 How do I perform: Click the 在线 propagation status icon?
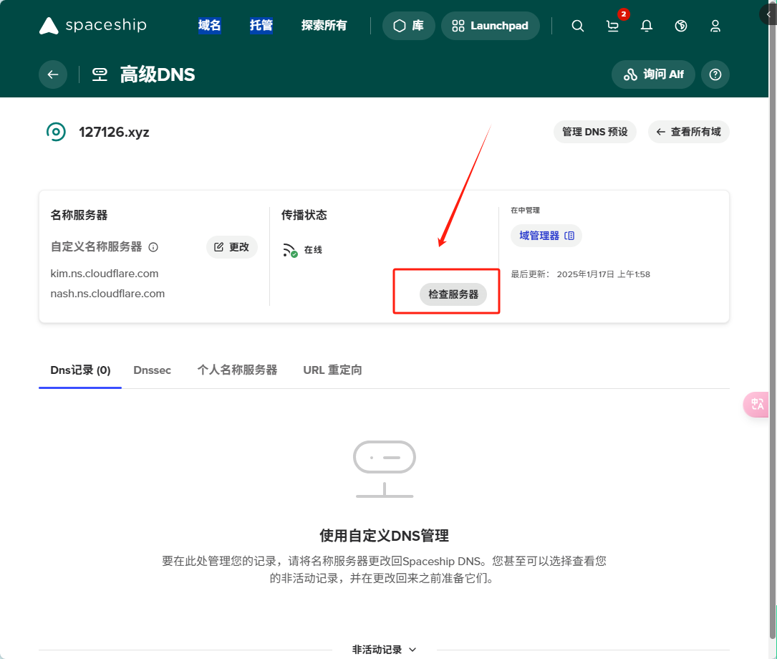point(290,250)
